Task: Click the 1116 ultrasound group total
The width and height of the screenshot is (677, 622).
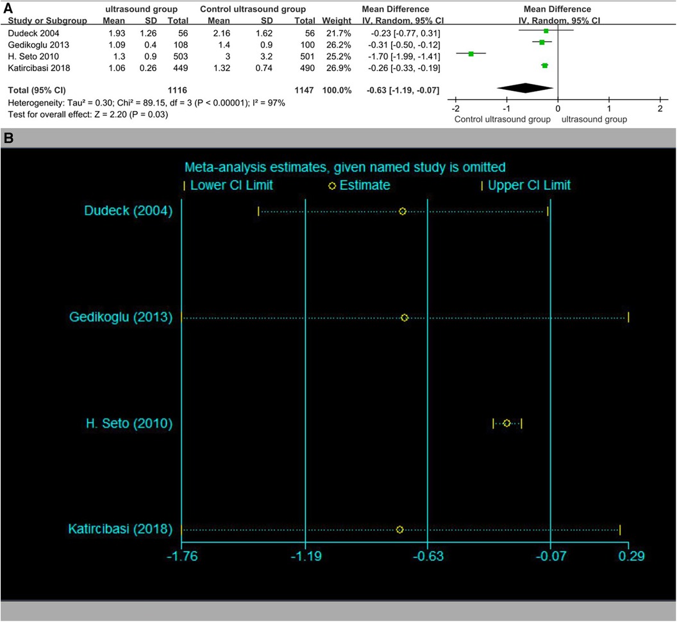Action: [178, 90]
